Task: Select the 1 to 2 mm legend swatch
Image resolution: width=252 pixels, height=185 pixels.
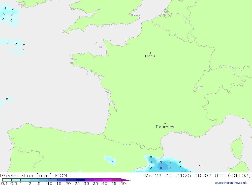Action: pyautogui.click(x=25, y=180)
